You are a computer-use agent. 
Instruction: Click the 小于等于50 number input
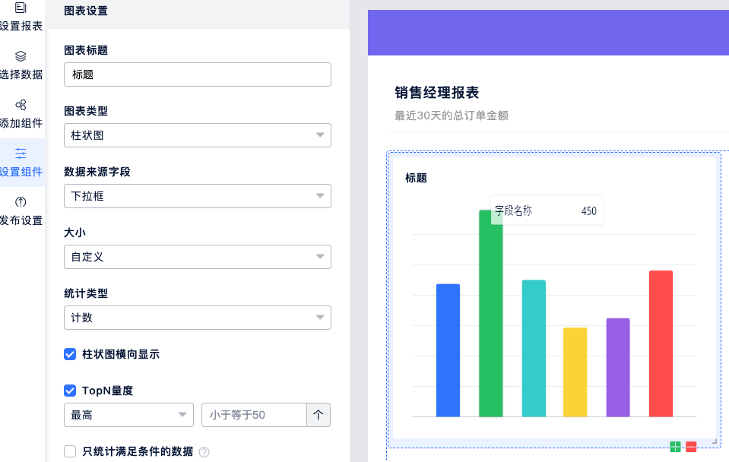tap(253, 415)
